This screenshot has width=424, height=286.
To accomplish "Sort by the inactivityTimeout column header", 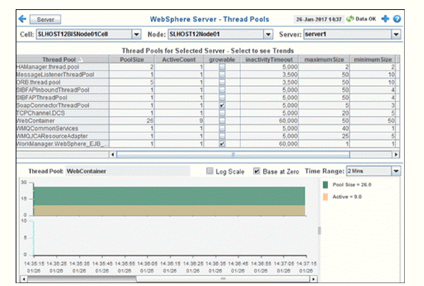I will (269, 60).
